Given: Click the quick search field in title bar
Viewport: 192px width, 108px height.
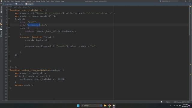Looking at the screenshot, I should pos(170,1).
